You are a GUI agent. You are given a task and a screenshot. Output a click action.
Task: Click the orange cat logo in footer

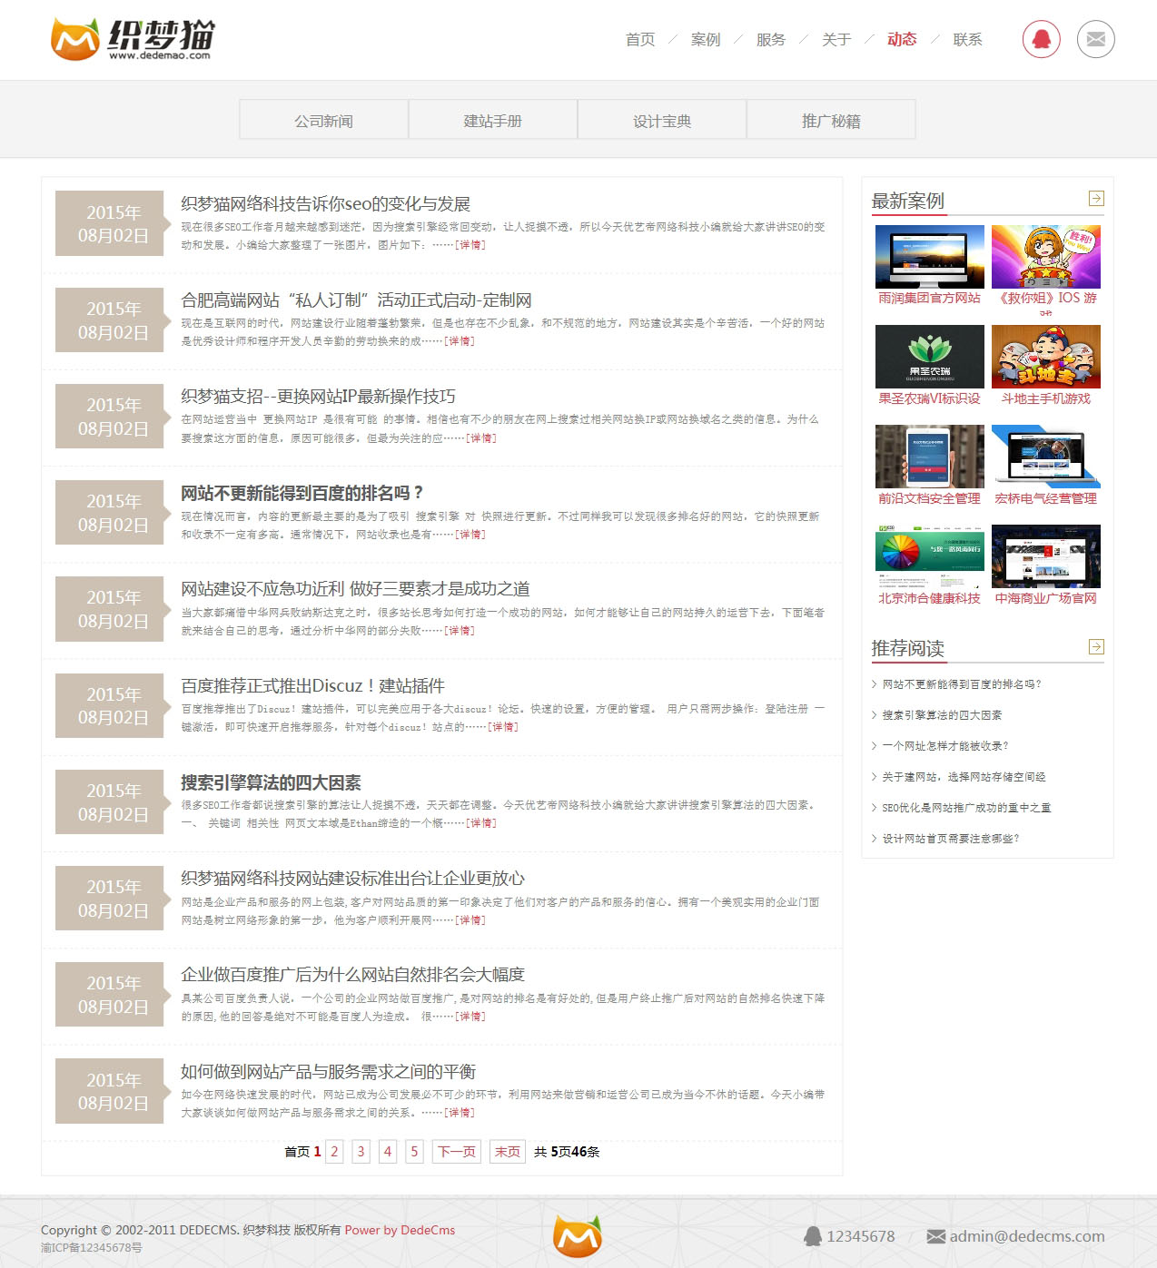[577, 1235]
